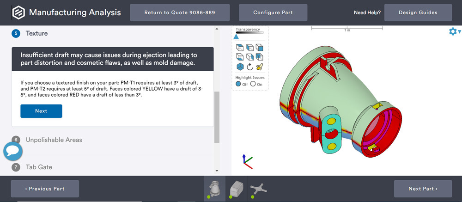This screenshot has height=202, width=462.
Task: Select the top face view cube icon
Action: (240, 48)
